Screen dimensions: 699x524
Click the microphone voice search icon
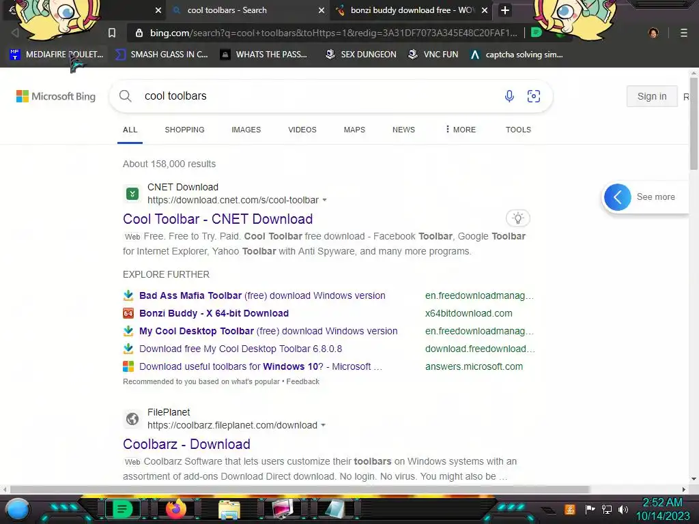[509, 96]
